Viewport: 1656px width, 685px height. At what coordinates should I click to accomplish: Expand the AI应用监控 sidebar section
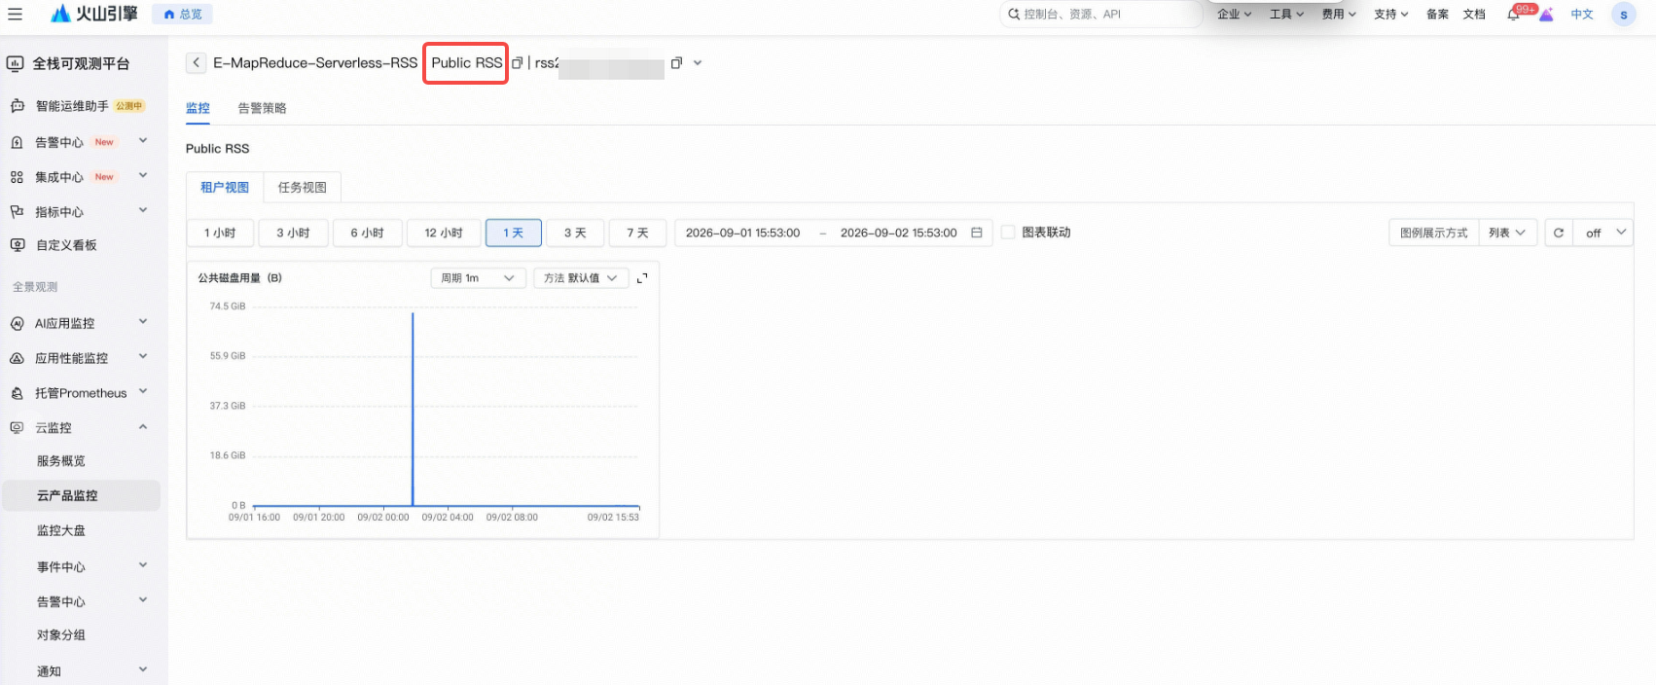coord(143,322)
